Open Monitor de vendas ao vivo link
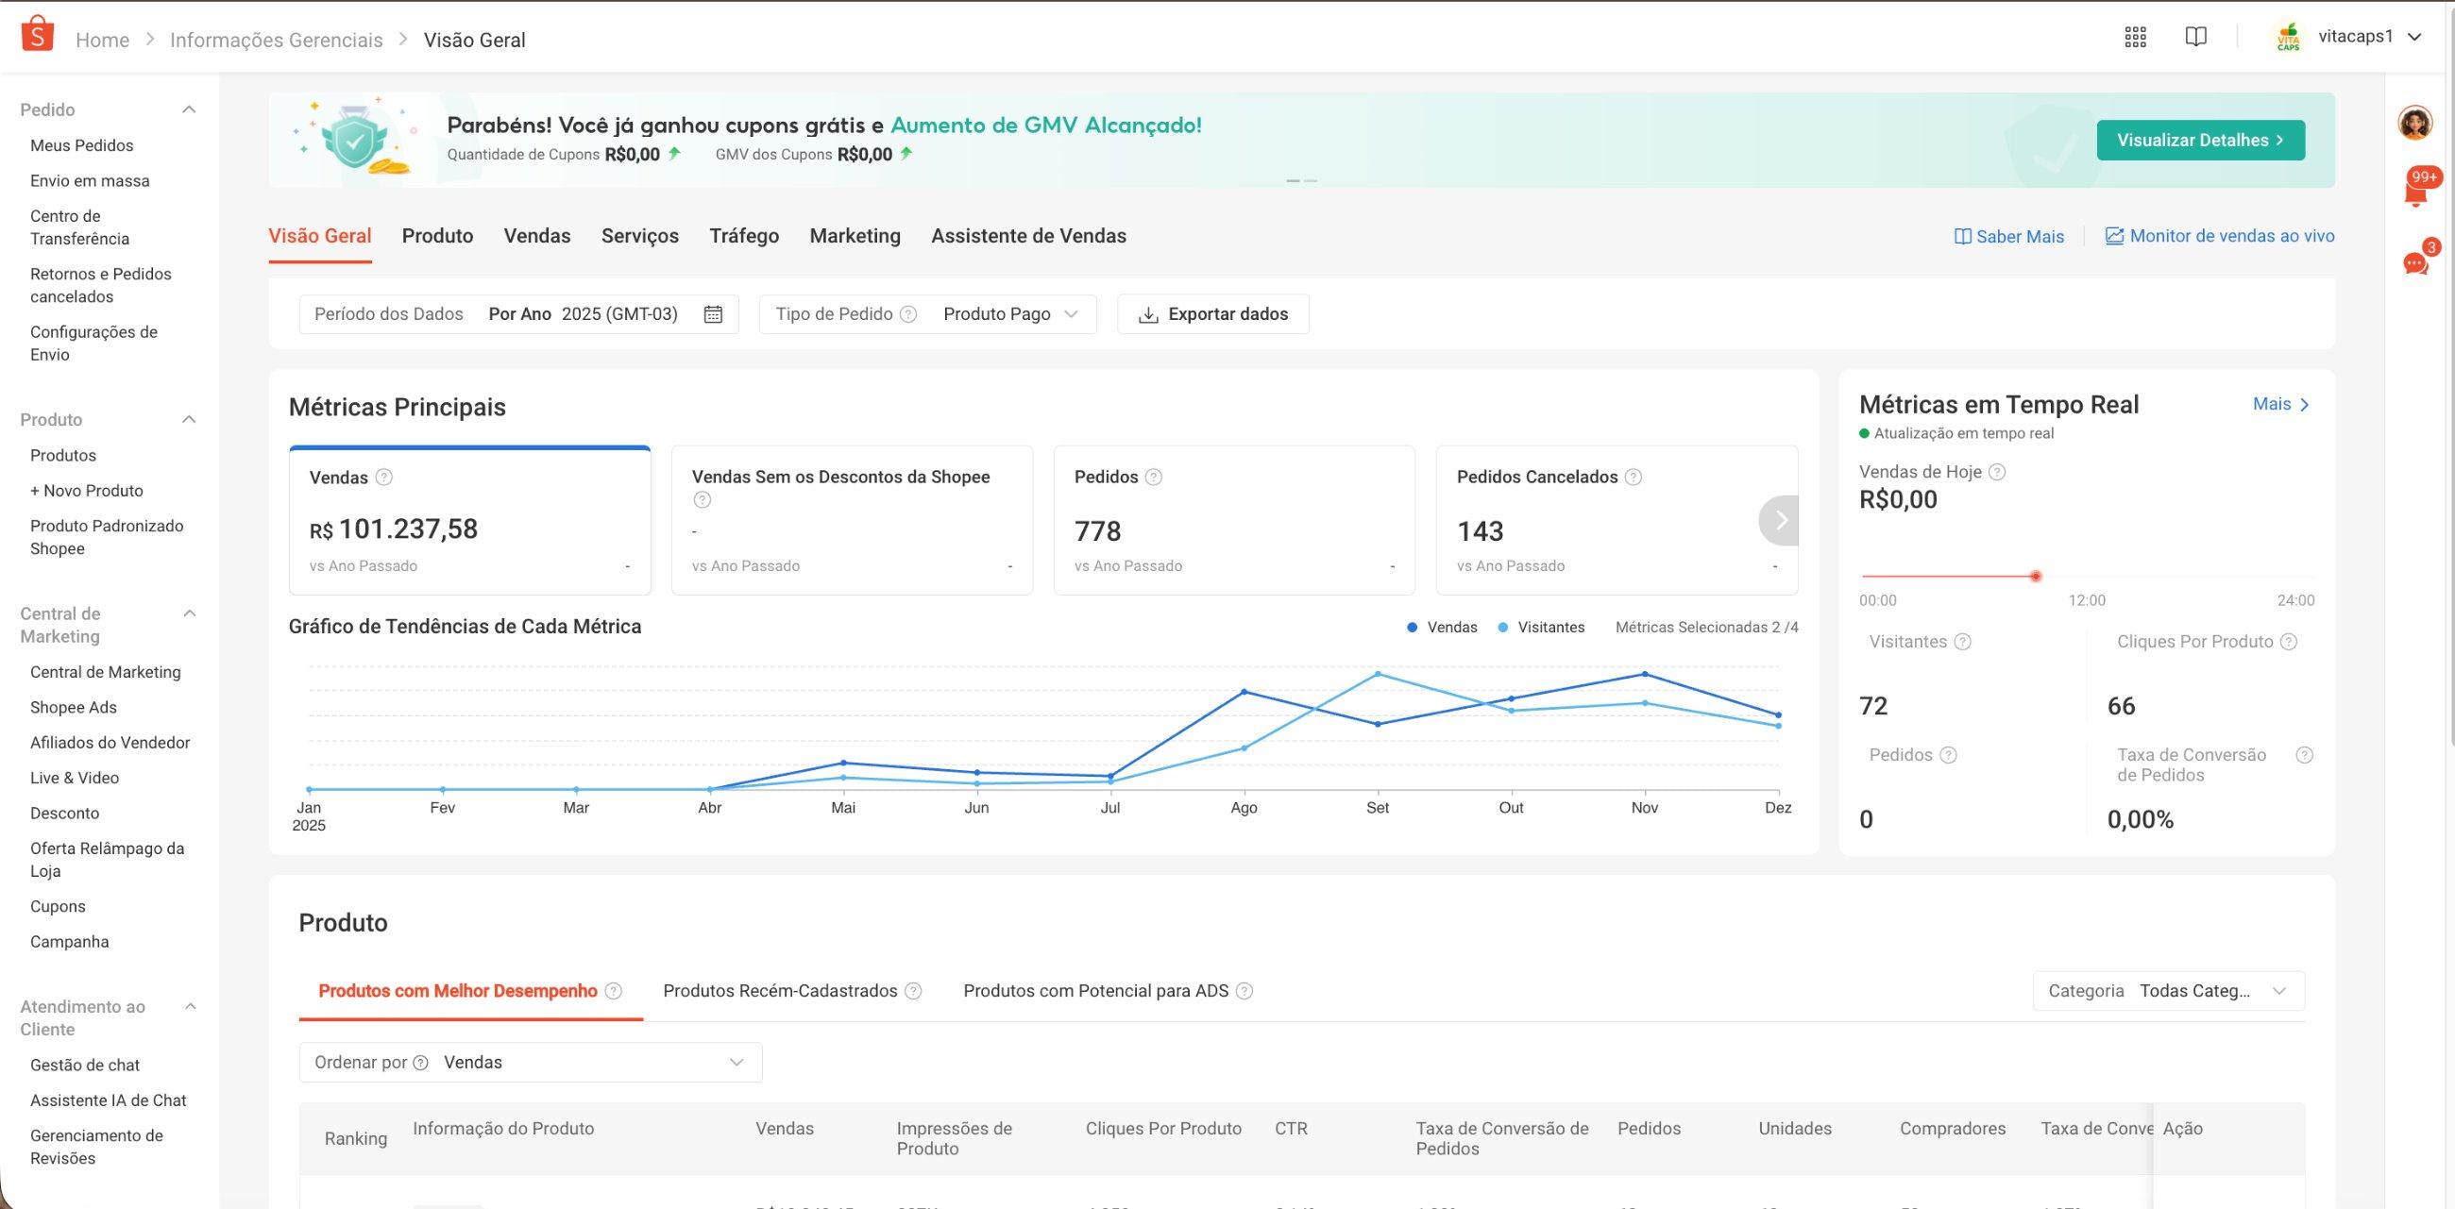This screenshot has height=1209, width=2455. pos(2220,236)
